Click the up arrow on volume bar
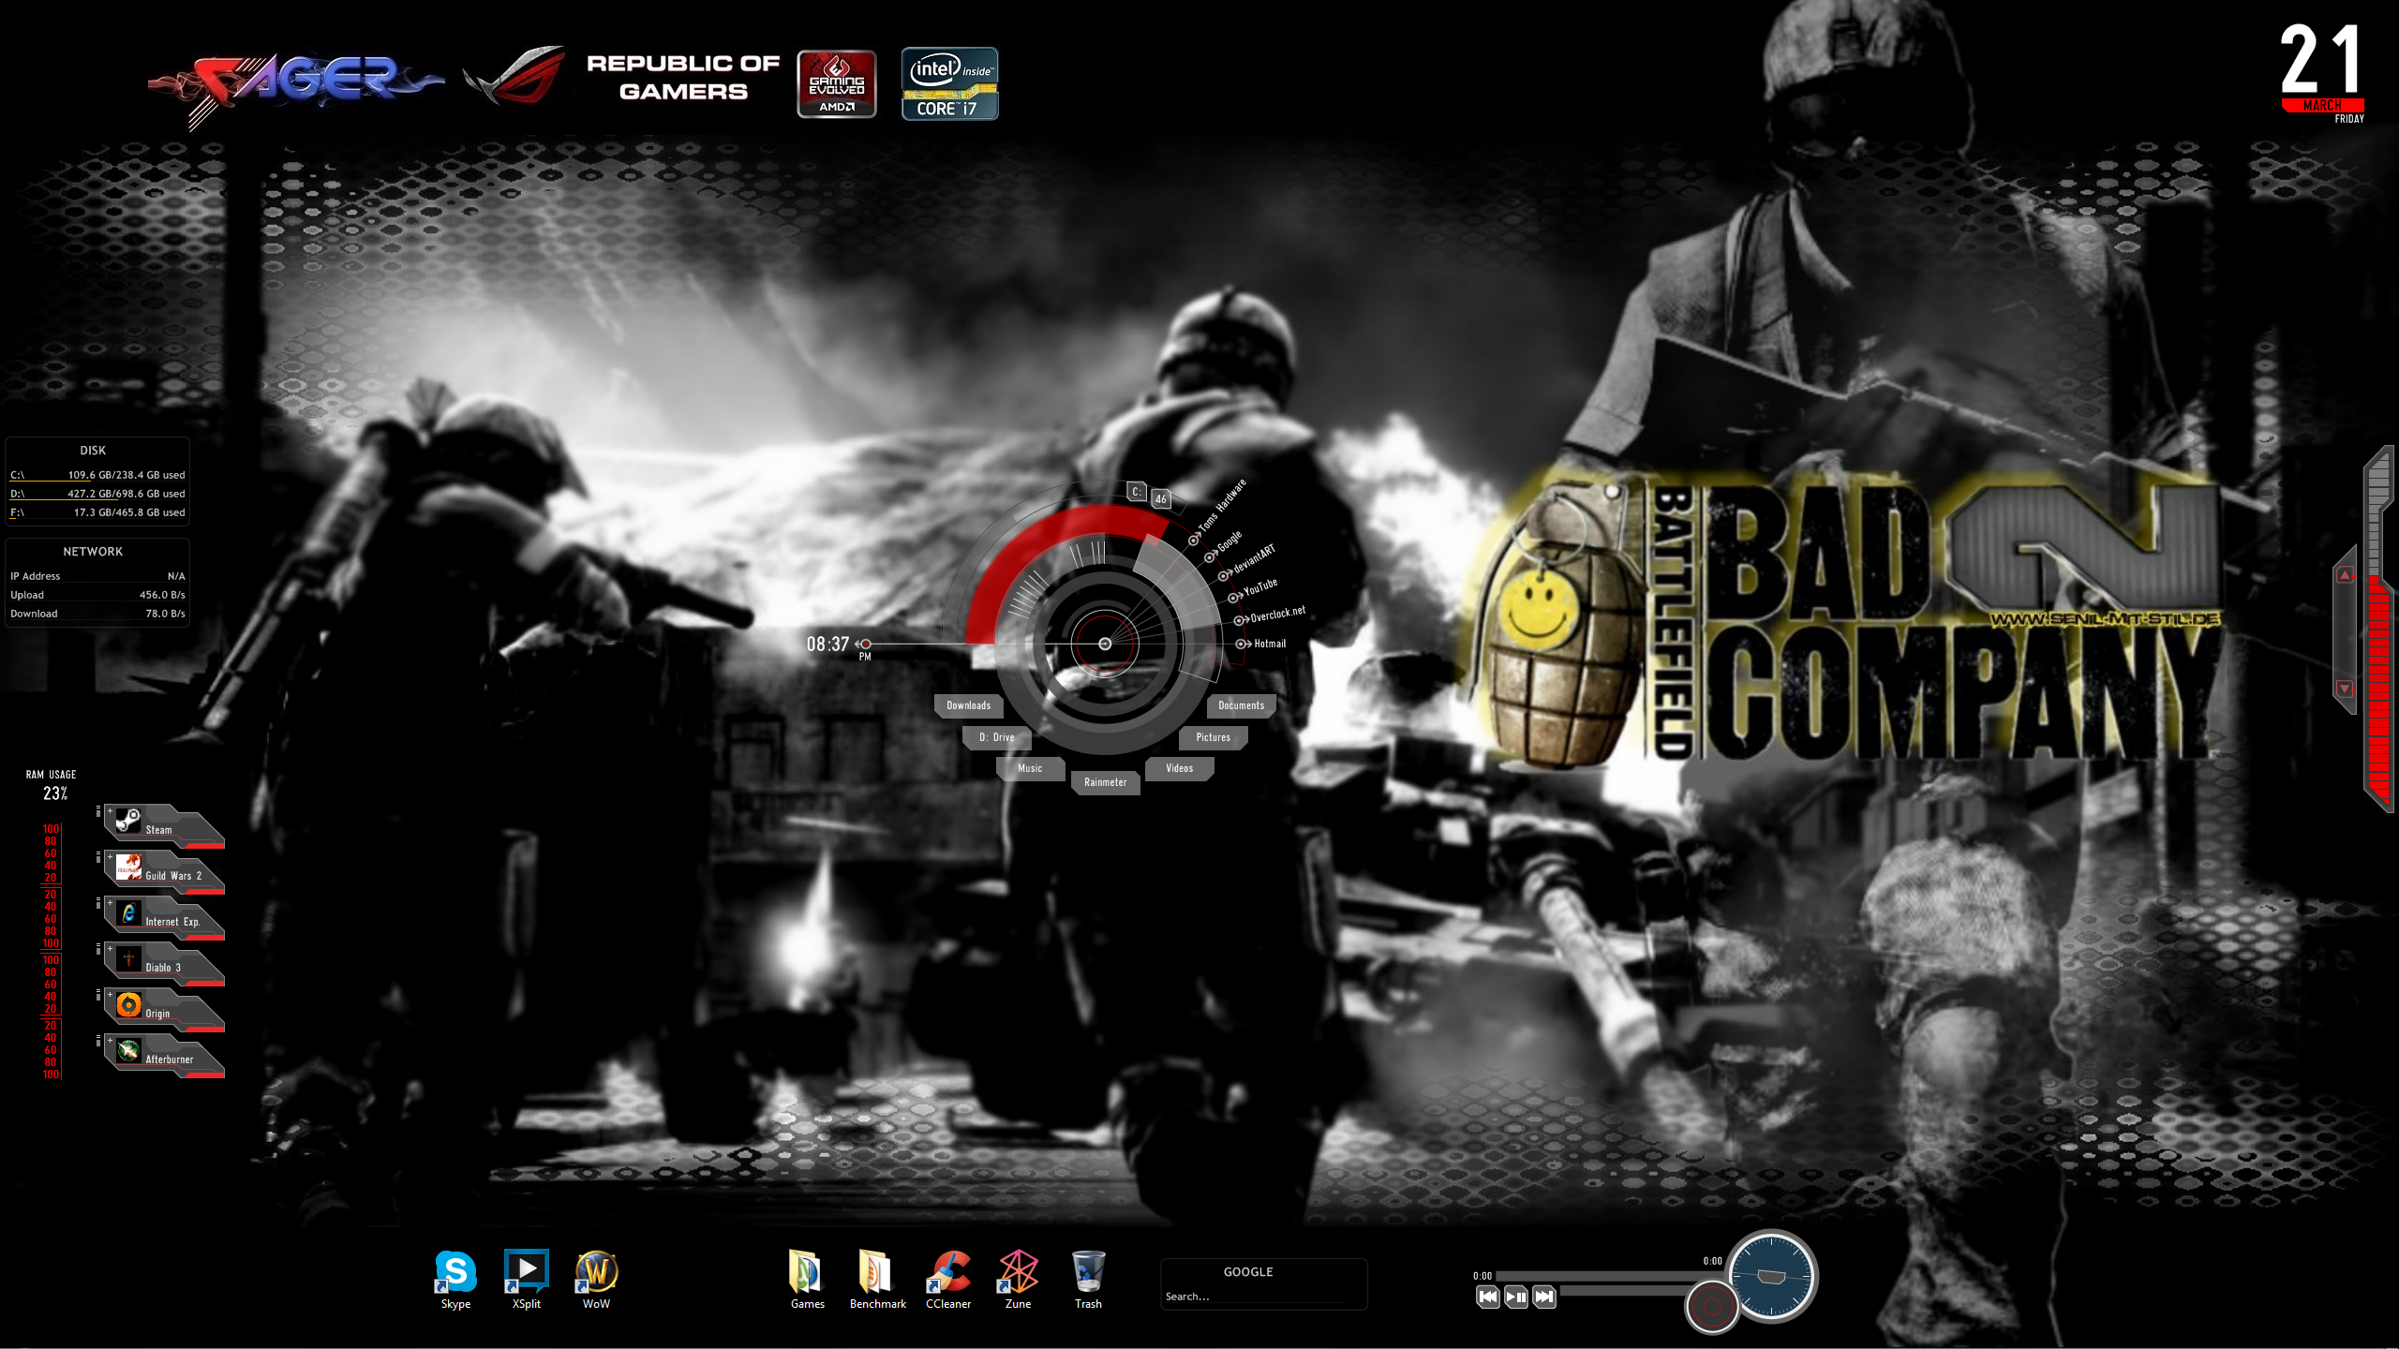Viewport: 2399px width, 1349px height. tap(2345, 574)
